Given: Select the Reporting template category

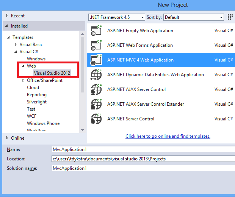Looking at the screenshot, I should tap(37, 95).
